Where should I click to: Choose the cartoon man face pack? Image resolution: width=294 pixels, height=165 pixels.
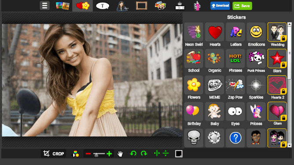click(x=256, y=138)
